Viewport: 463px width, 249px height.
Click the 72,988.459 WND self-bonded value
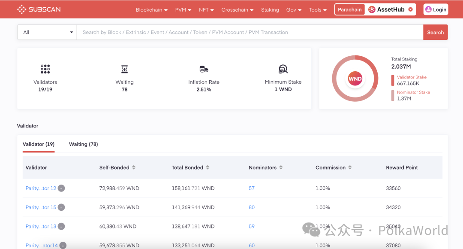pyautogui.click(x=119, y=188)
